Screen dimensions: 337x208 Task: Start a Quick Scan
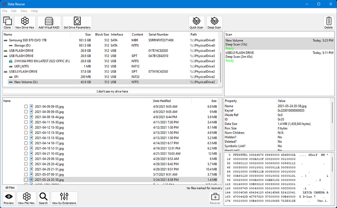[196, 22]
